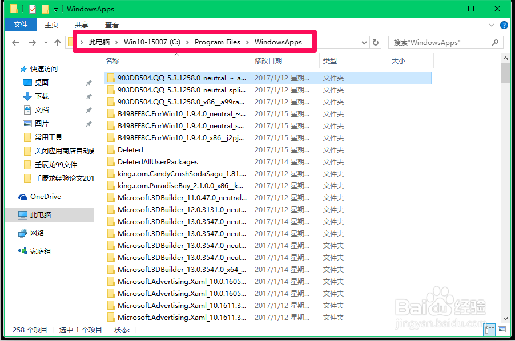
Task: Click the search magnifier icon
Action: tap(495, 42)
